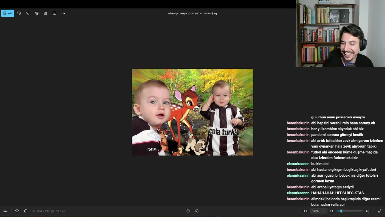Mark the photo favorite with the heart icon

click(x=17, y=211)
